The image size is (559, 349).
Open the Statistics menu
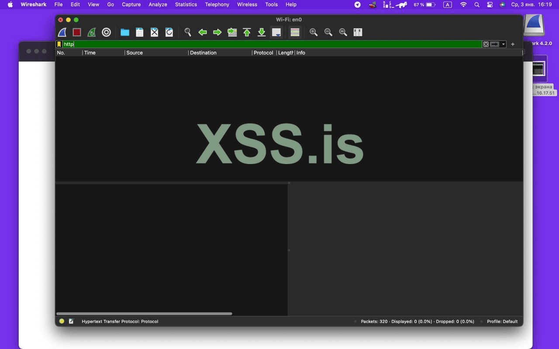point(186,4)
